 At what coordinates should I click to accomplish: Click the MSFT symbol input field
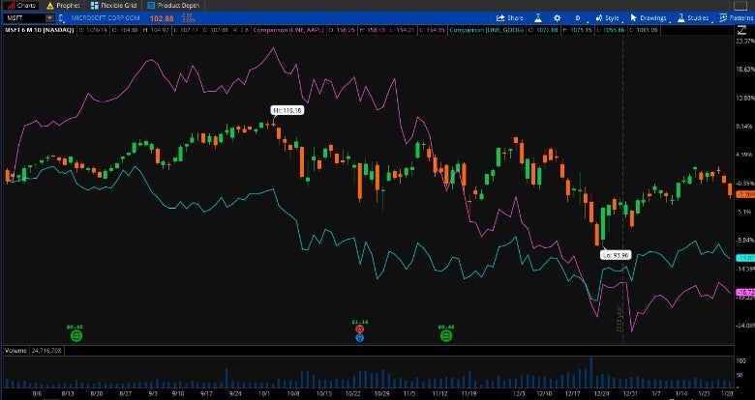click(25, 18)
